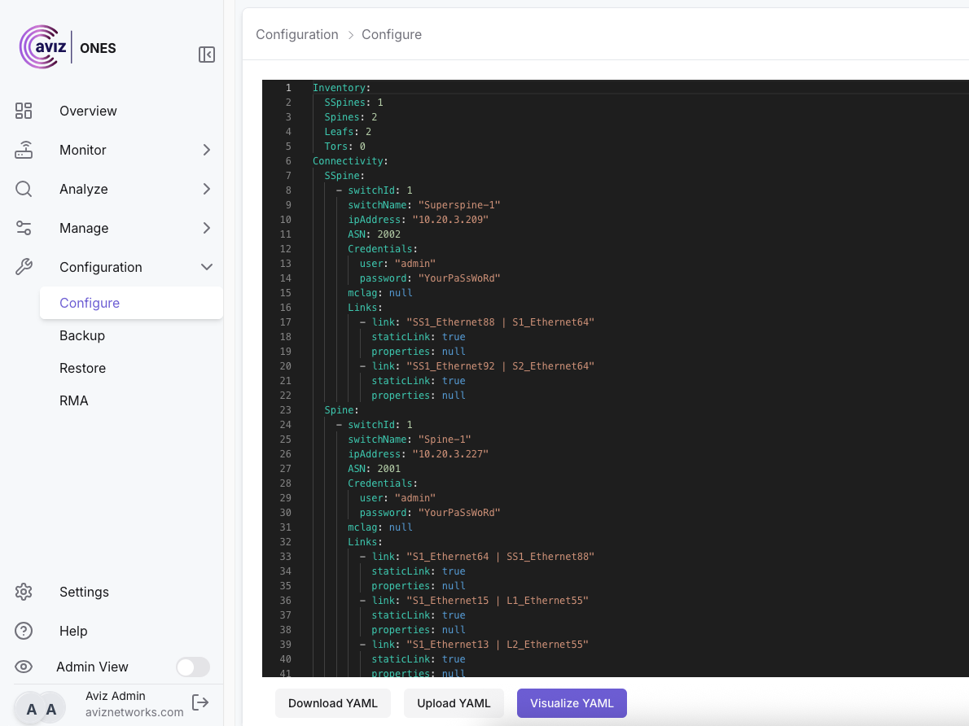Open the Manage menu item
969x726 pixels.
coord(84,228)
